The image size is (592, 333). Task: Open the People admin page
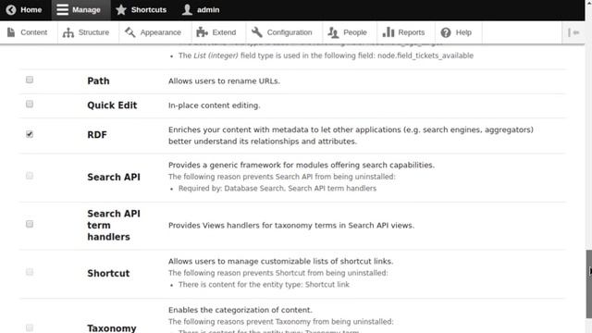(x=350, y=32)
